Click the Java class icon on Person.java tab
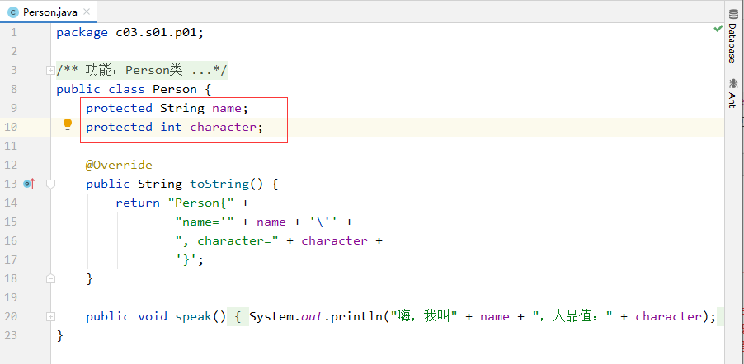744x364 pixels. (13, 12)
